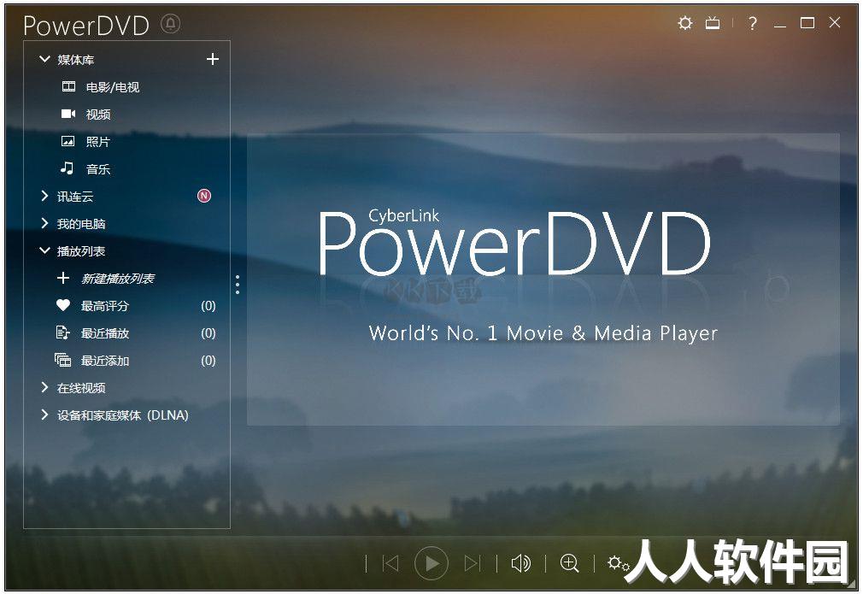Expand the 讯连云 section

(x=44, y=196)
